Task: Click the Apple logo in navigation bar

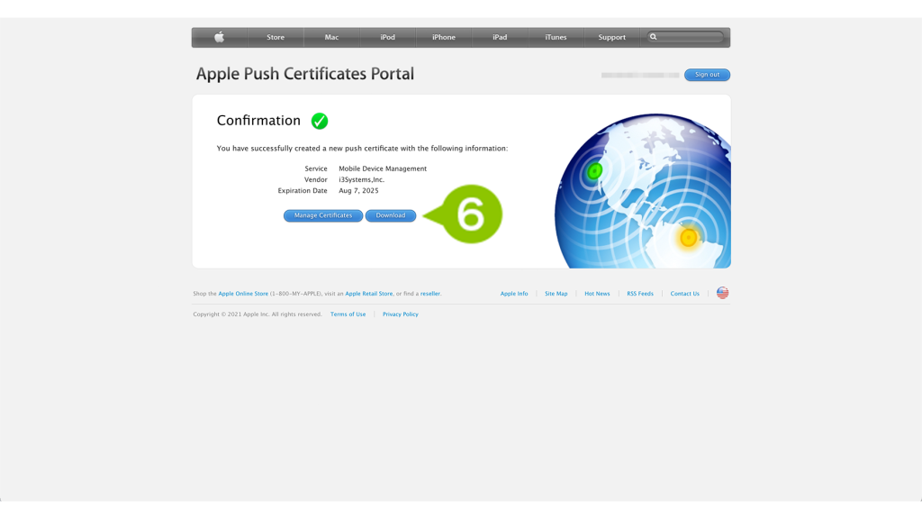Action: tap(220, 37)
